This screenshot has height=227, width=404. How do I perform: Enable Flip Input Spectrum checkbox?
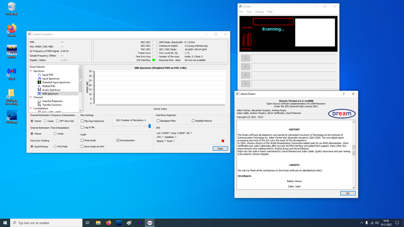tap(82, 121)
